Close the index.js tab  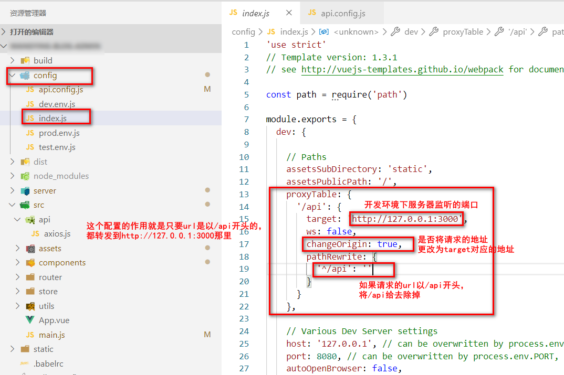click(x=289, y=13)
